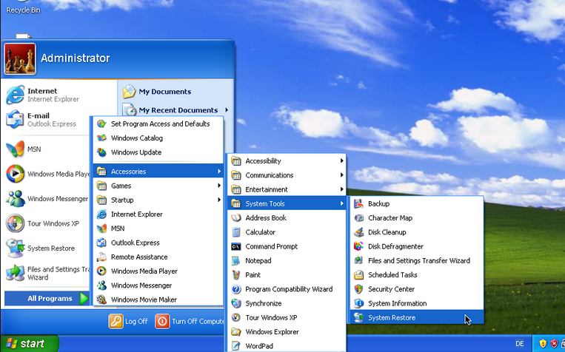This screenshot has width=565, height=352.
Task: Launch Windows Update
Action: coord(158,152)
